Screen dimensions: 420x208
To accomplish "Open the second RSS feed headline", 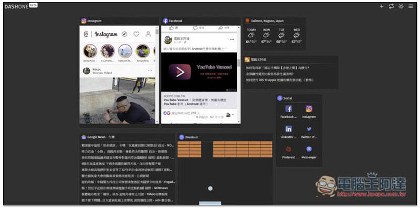I will pyautogui.click(x=270, y=74).
